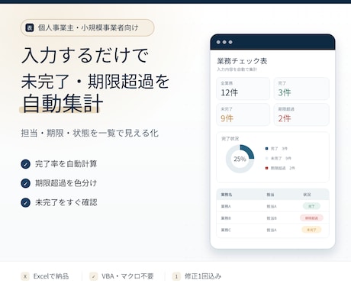The height and width of the screenshot is (290, 351).
Task: Click the 担当A cell in the 業務C row
Action: 272,230
